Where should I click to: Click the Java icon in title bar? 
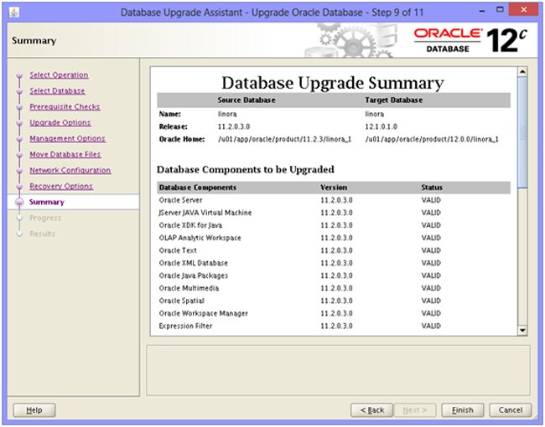point(14,13)
